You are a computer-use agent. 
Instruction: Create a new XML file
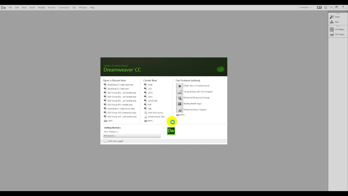pos(148,109)
